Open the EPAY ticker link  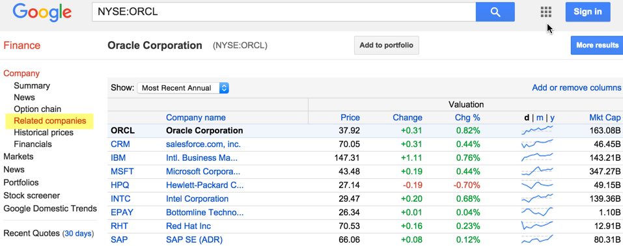click(122, 213)
